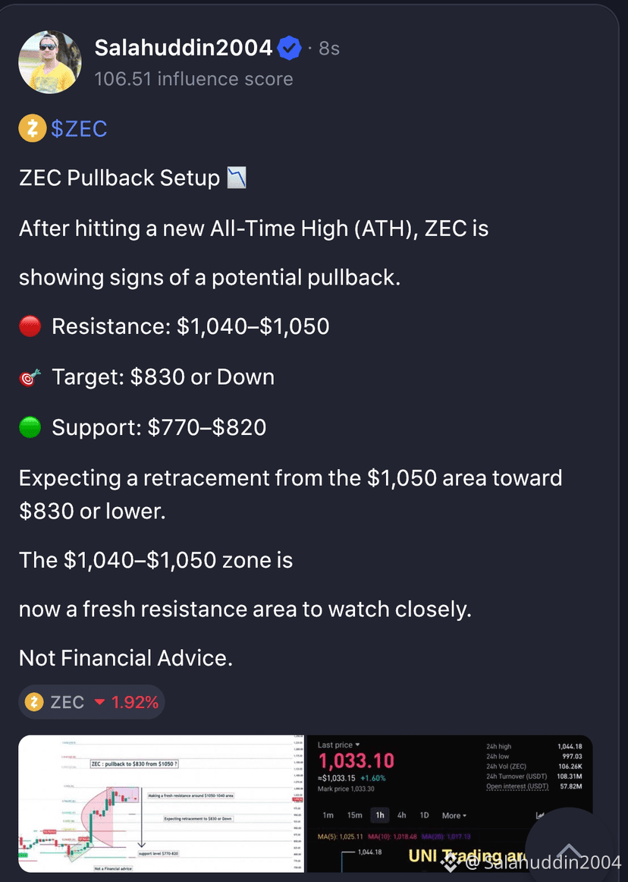Expand the More timeframe dropdown
The height and width of the screenshot is (882, 628).
pyautogui.click(x=454, y=815)
